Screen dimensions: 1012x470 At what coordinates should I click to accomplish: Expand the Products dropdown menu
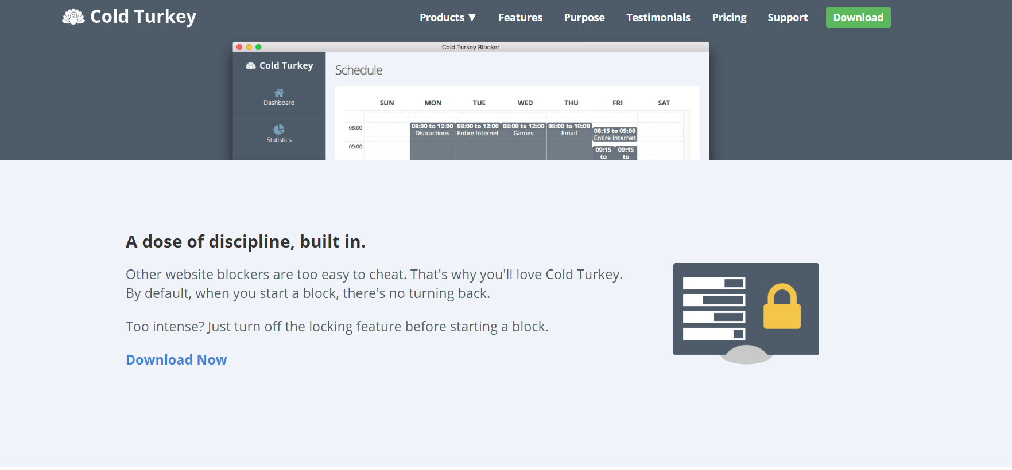pyautogui.click(x=447, y=18)
